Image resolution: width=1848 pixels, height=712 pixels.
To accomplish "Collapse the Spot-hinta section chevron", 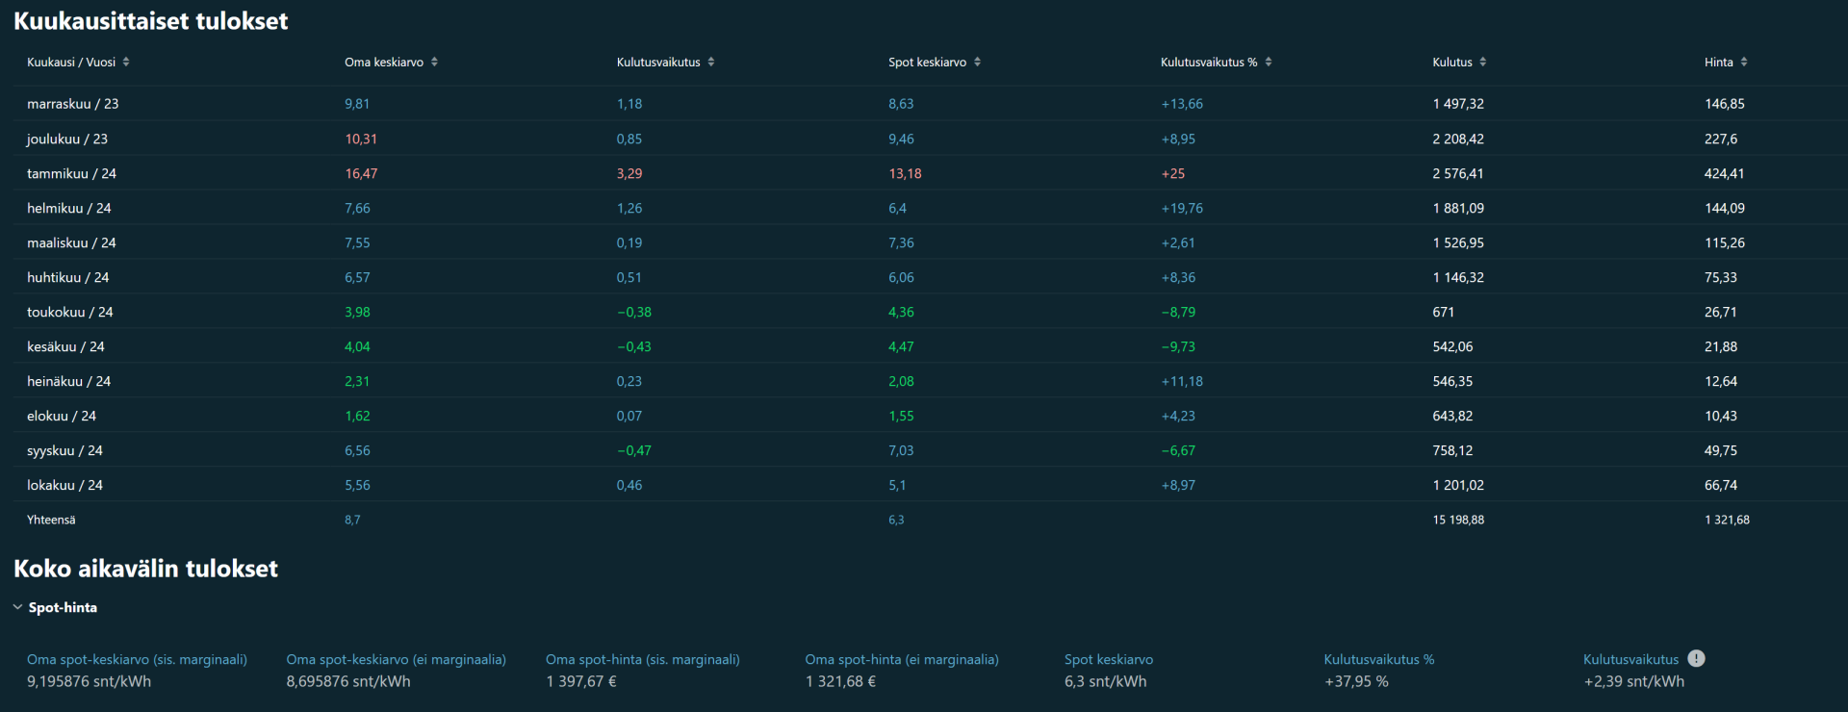I will pyautogui.click(x=18, y=607).
